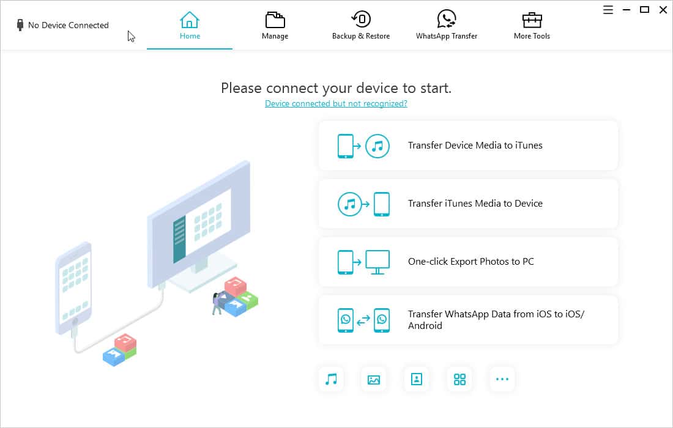Screen dimensions: 673x428
Task: Choose Transfer iTunes Media to Device
Action: (475, 204)
